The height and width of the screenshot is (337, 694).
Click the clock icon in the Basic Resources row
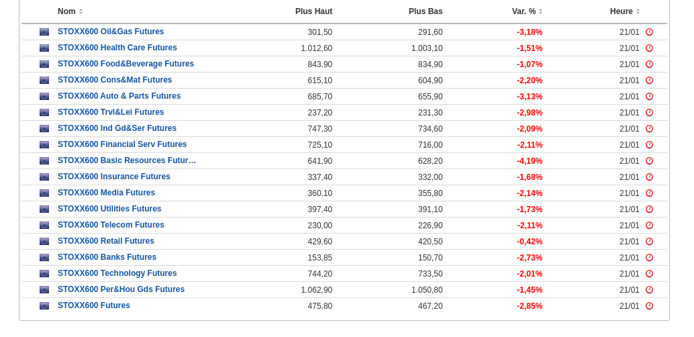pyautogui.click(x=649, y=161)
